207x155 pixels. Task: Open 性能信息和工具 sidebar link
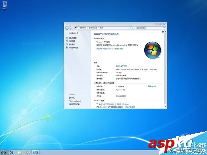point(74,104)
